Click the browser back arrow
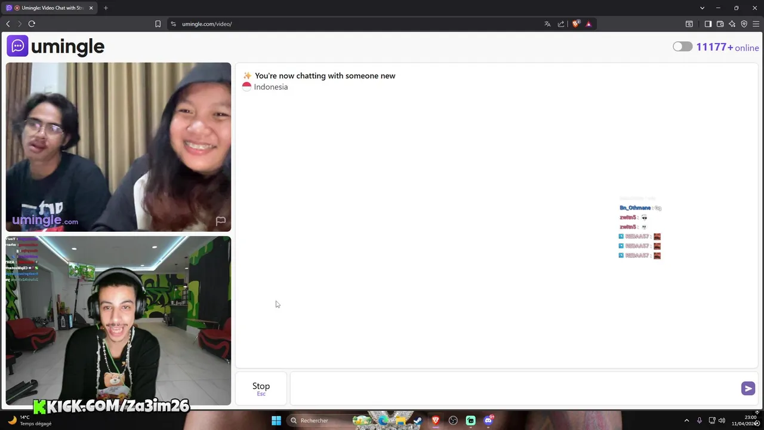This screenshot has height=430, width=764. click(8, 24)
